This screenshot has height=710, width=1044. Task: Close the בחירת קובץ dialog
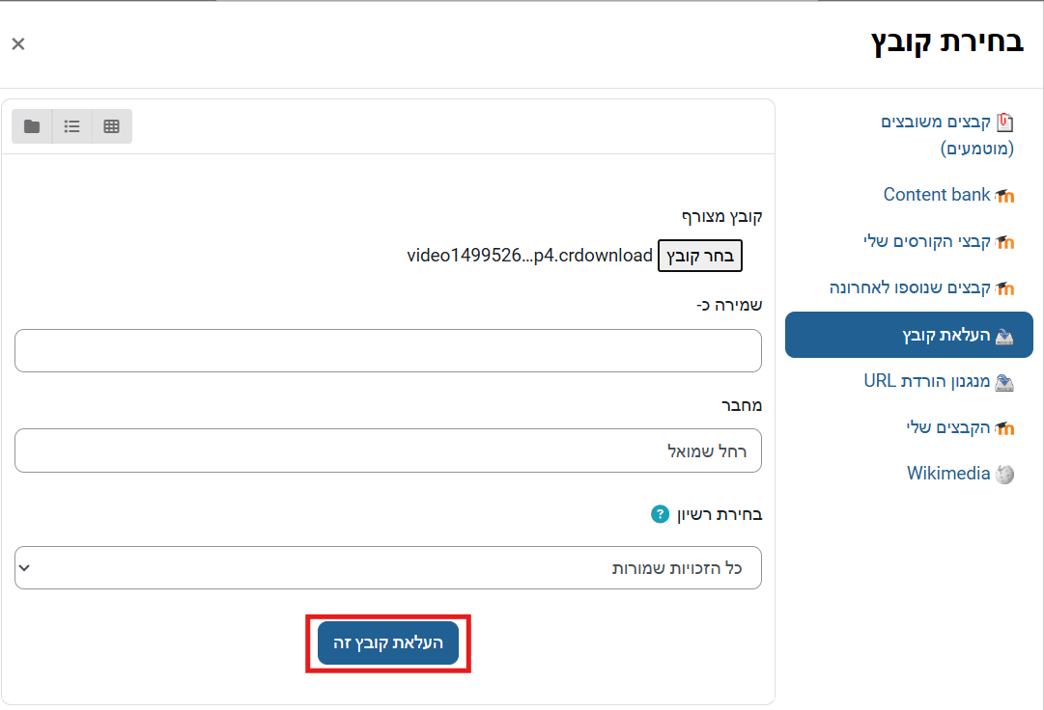point(18,43)
